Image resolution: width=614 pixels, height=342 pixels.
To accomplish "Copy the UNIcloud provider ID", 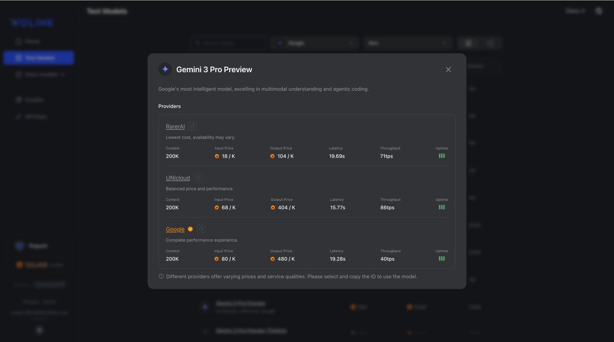I will point(198,178).
